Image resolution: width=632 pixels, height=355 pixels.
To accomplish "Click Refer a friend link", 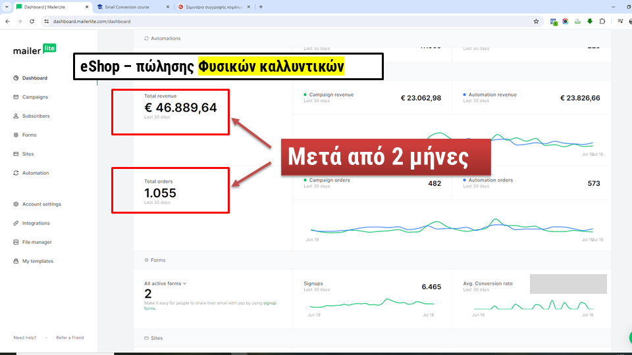I will [x=70, y=338].
